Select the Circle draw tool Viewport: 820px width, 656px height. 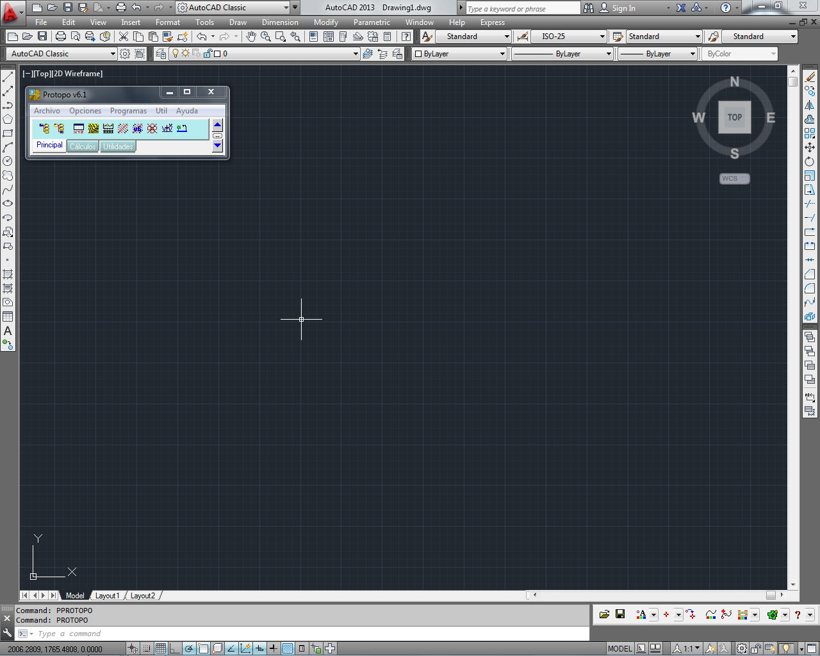click(x=8, y=161)
